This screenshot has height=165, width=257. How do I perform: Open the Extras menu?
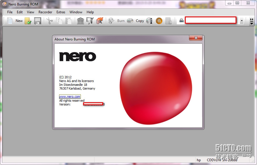tap(61, 12)
